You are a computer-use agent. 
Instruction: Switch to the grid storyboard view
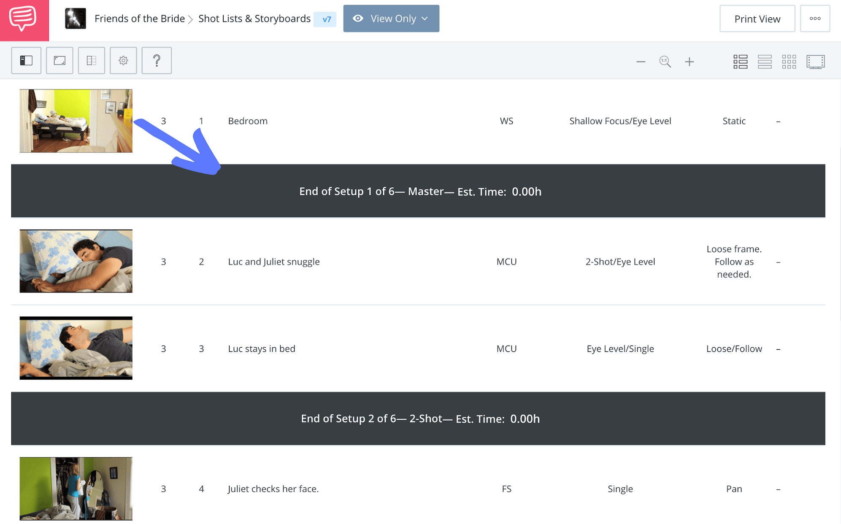[789, 62]
